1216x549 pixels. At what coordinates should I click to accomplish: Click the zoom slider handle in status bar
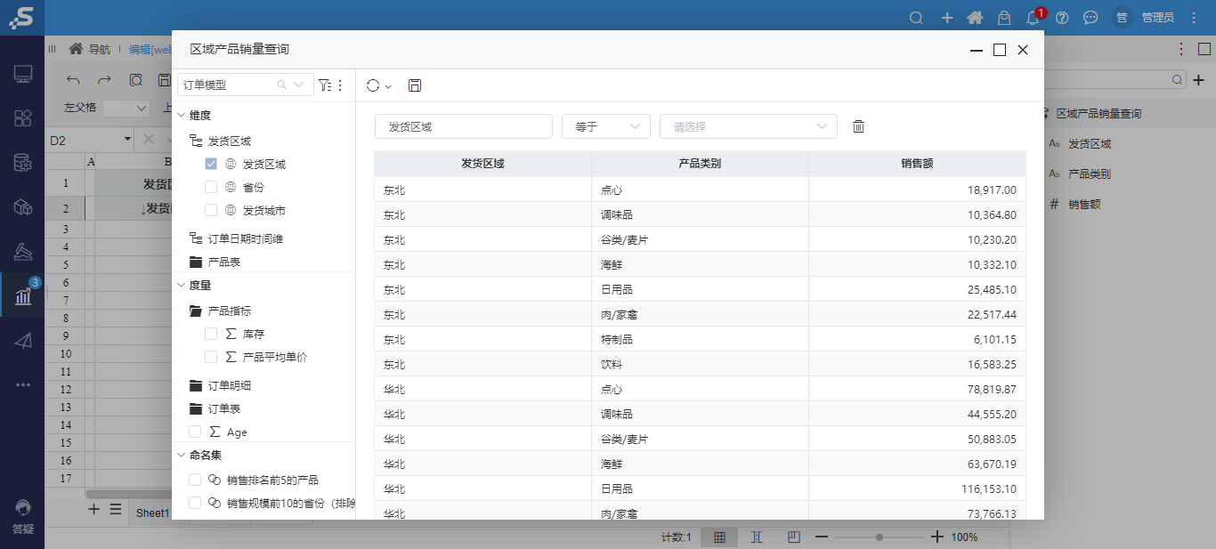pyautogui.click(x=880, y=537)
